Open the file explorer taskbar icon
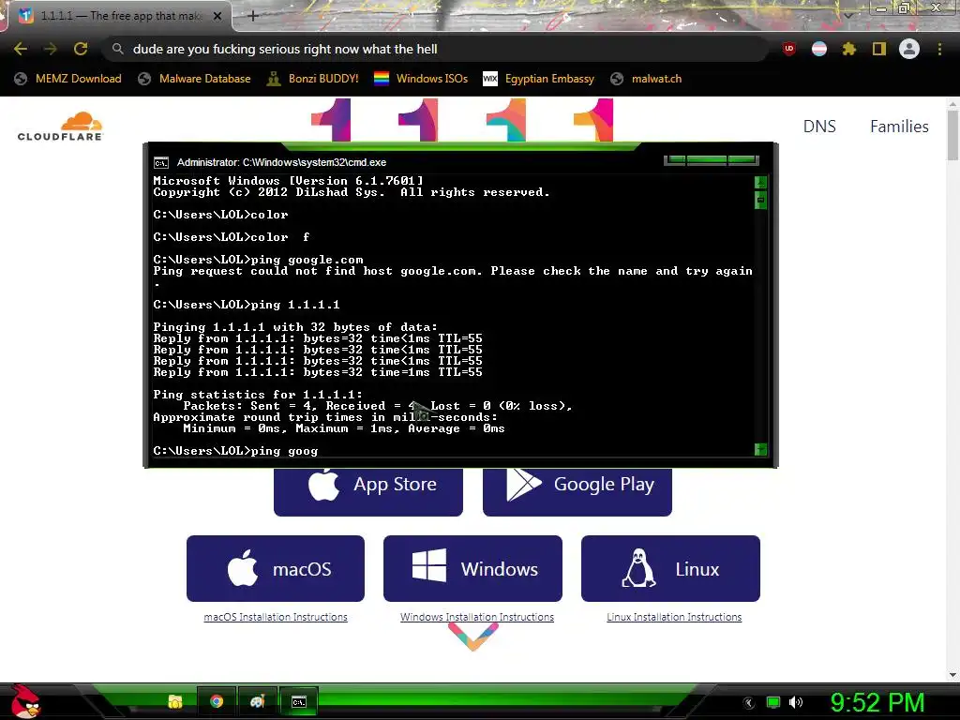960x720 pixels. point(175,701)
